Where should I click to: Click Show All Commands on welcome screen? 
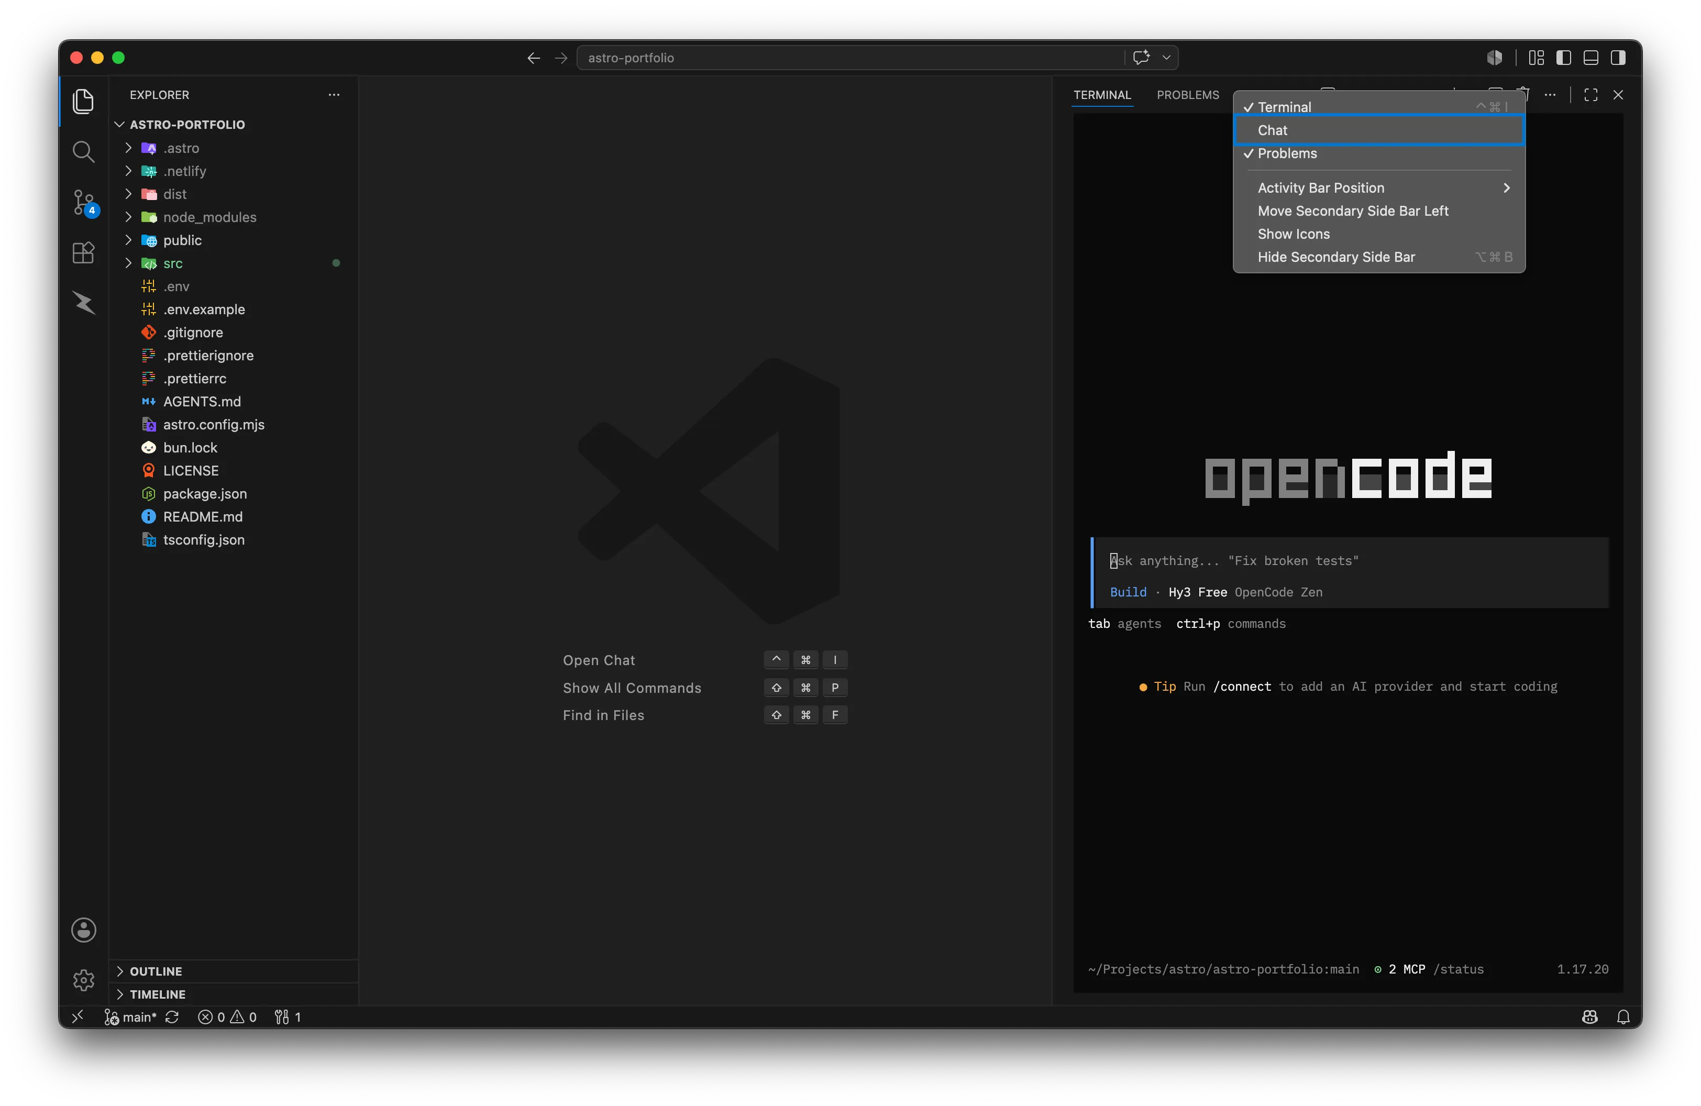click(632, 687)
